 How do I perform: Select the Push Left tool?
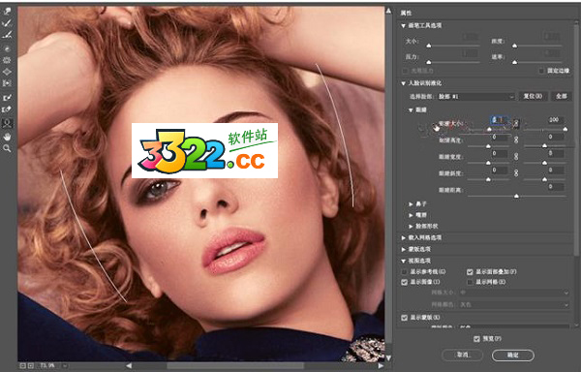pyautogui.click(x=7, y=83)
